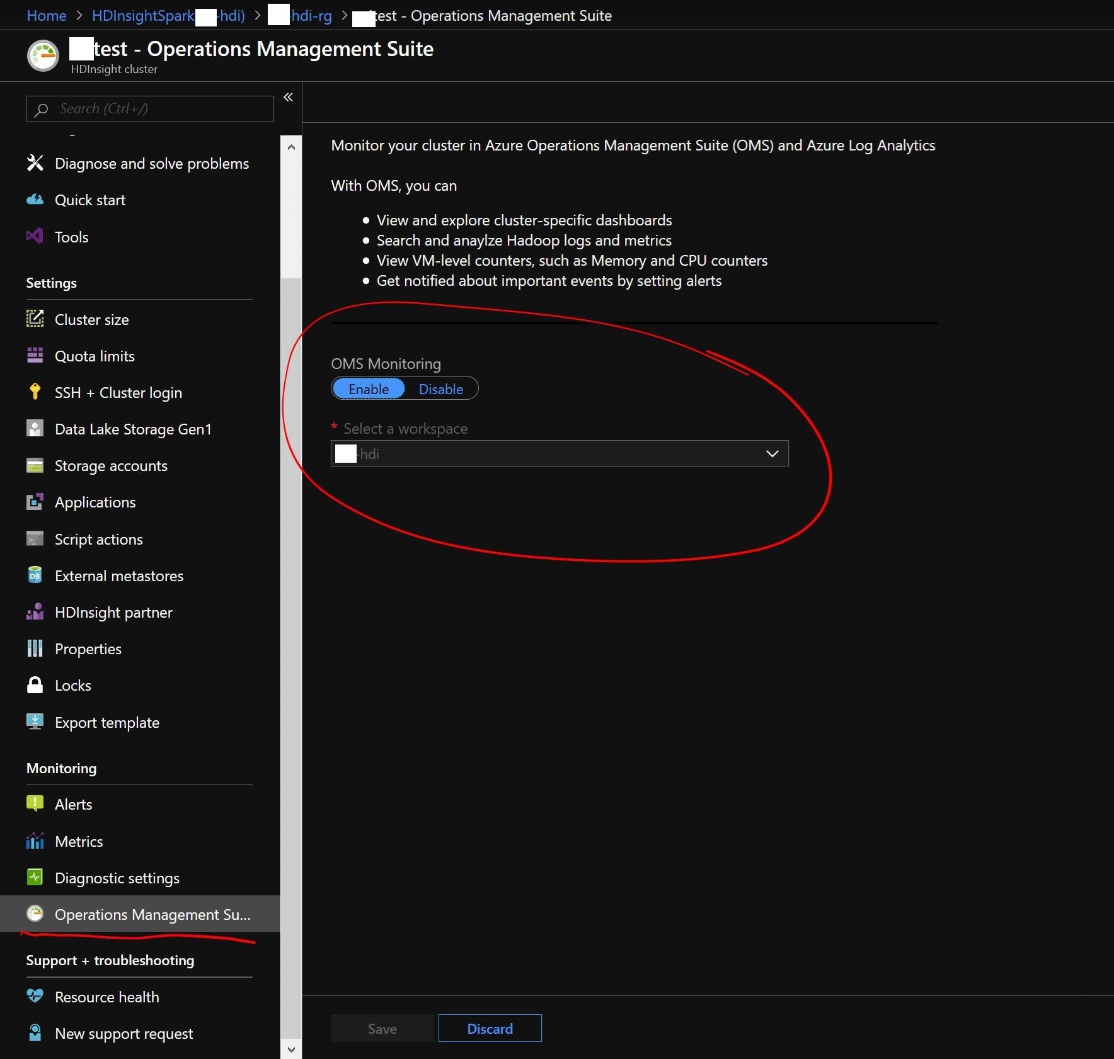Disable OMS Monitoring

coord(441,388)
